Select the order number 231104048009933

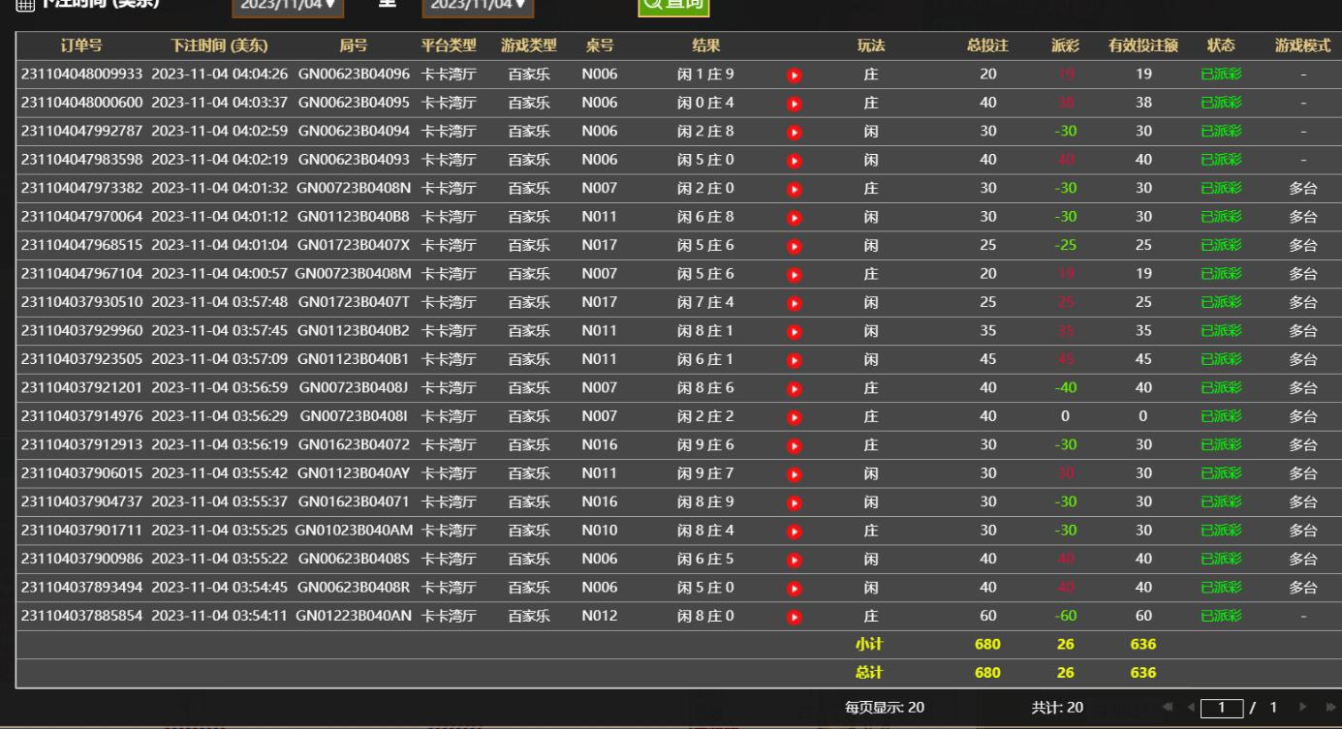coord(81,75)
